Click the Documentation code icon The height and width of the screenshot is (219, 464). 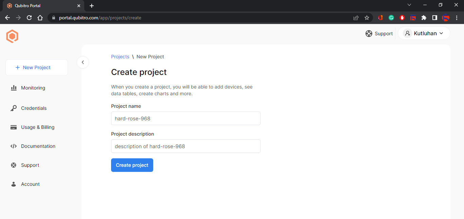click(x=14, y=146)
